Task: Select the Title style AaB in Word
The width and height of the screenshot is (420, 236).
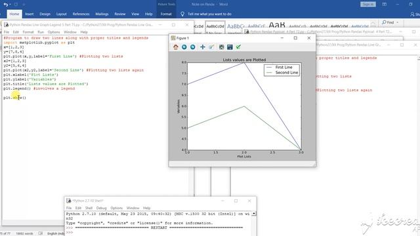Action: pyautogui.click(x=277, y=26)
